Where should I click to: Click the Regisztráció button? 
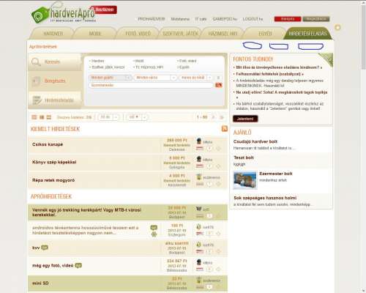pos(316,19)
